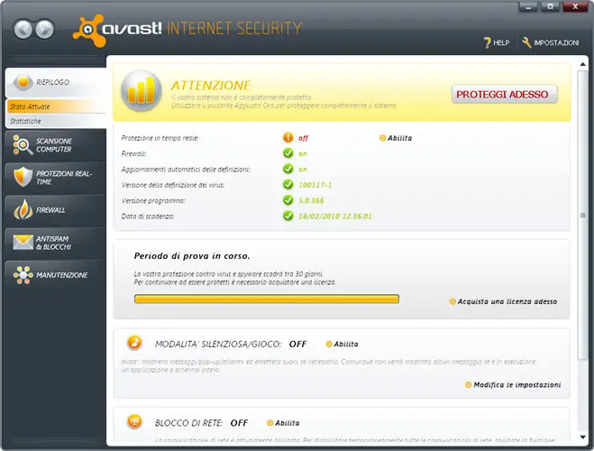Open the HELP link text
The image size is (594, 451).
click(x=501, y=42)
